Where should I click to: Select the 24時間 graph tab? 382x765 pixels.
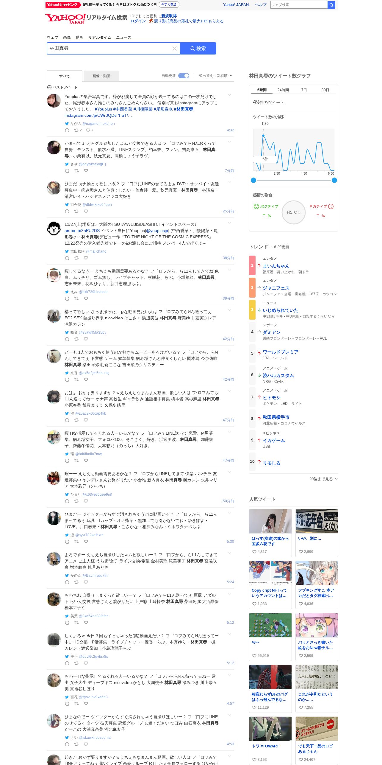283,90
